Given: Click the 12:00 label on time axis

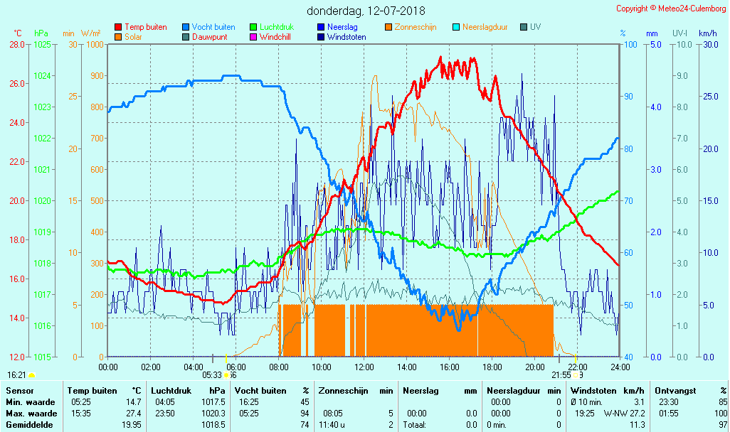Looking at the screenshot, I should 364,367.
